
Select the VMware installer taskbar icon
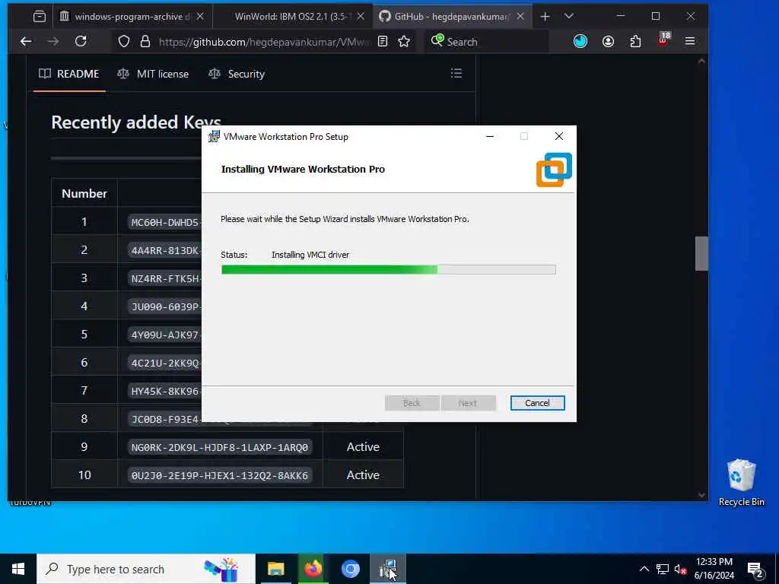pos(388,569)
